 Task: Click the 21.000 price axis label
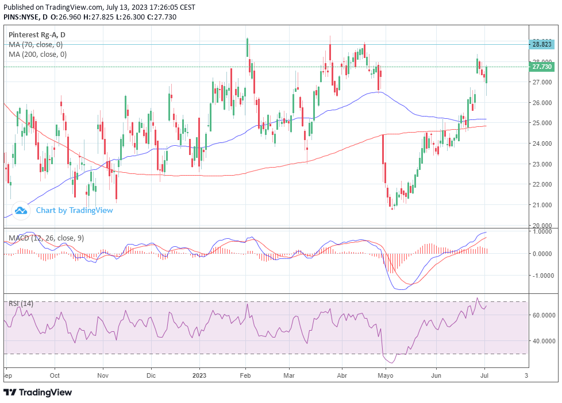coord(542,205)
